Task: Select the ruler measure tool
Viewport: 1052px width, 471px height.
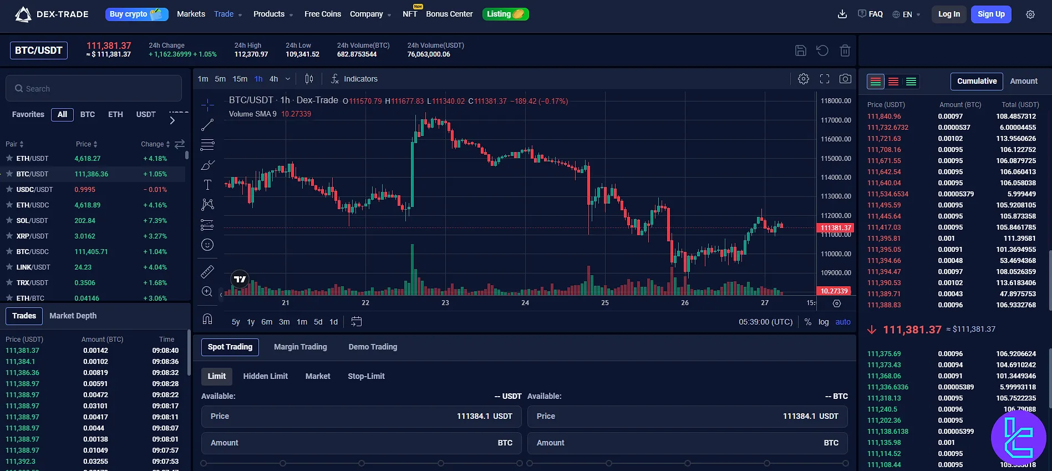Action: [207, 271]
